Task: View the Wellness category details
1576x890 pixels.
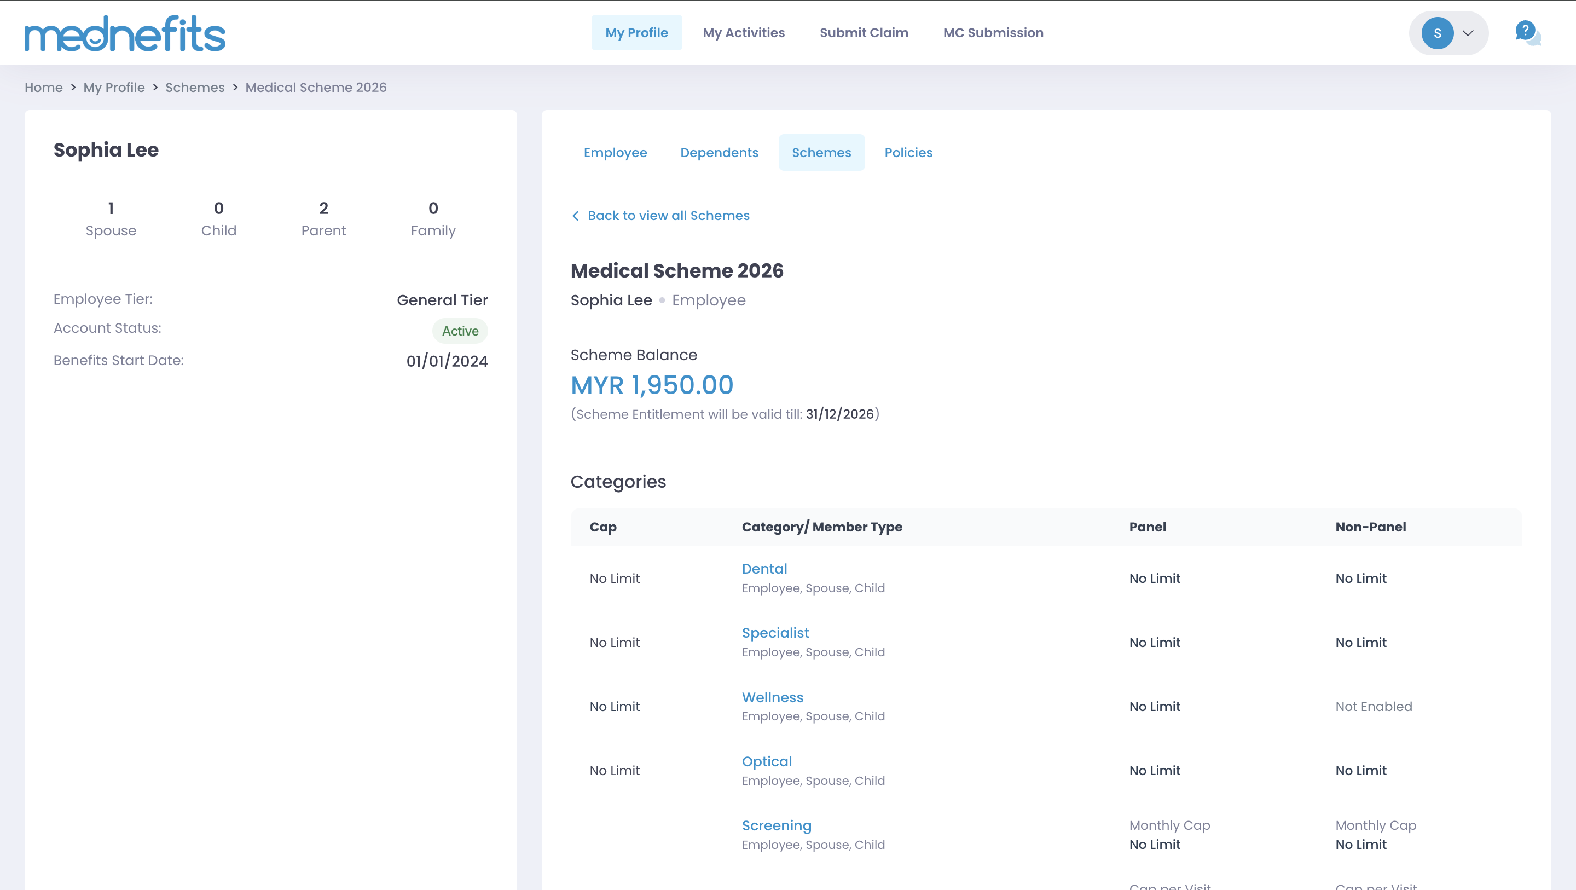Action: tap(772, 697)
